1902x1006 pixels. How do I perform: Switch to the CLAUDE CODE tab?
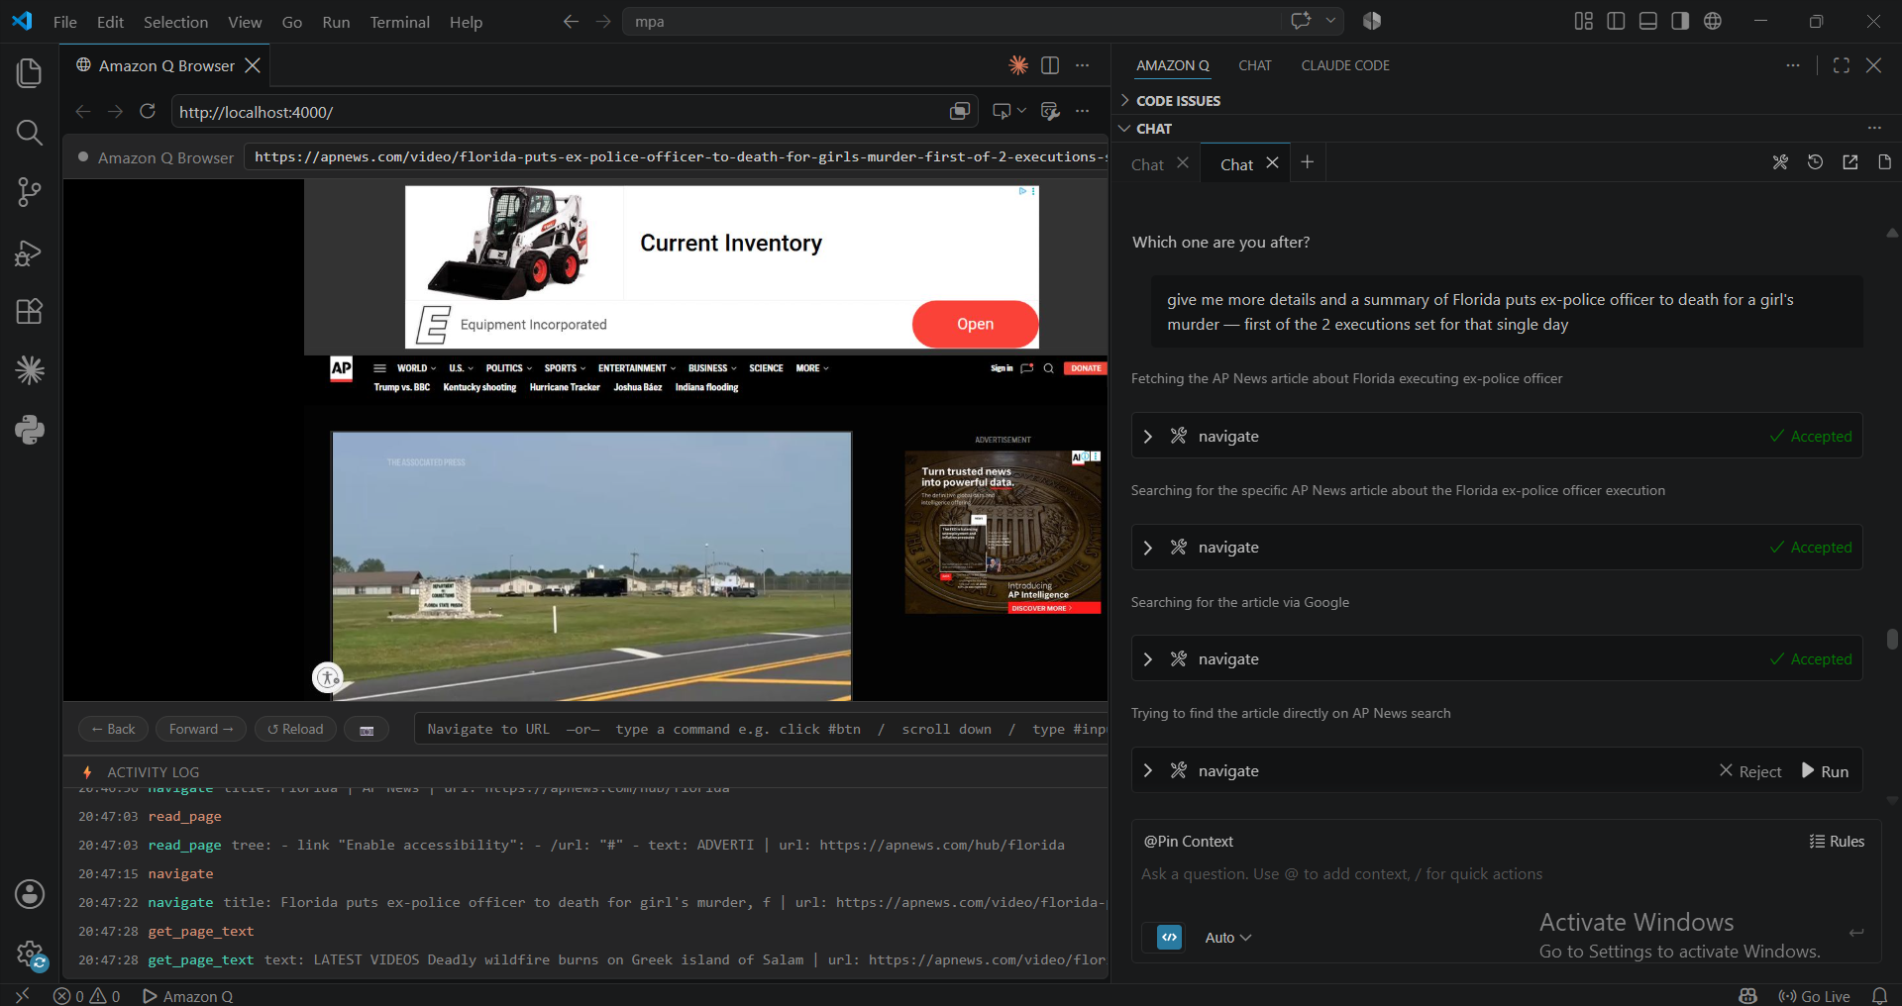coord(1345,65)
